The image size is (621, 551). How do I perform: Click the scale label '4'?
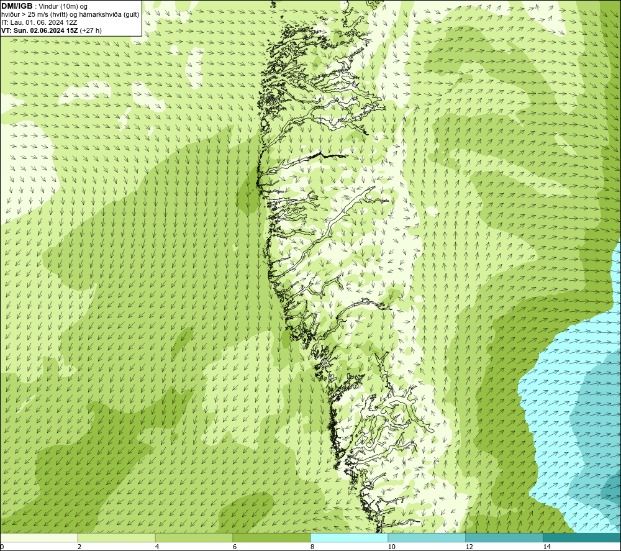pyautogui.click(x=157, y=547)
